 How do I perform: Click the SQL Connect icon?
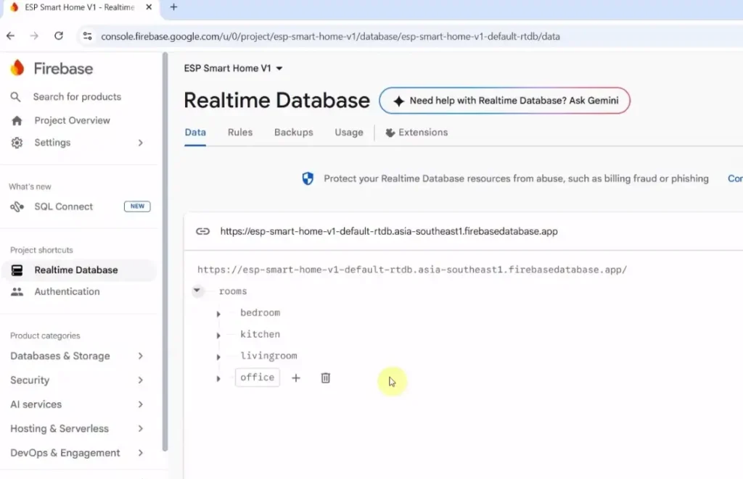point(17,207)
